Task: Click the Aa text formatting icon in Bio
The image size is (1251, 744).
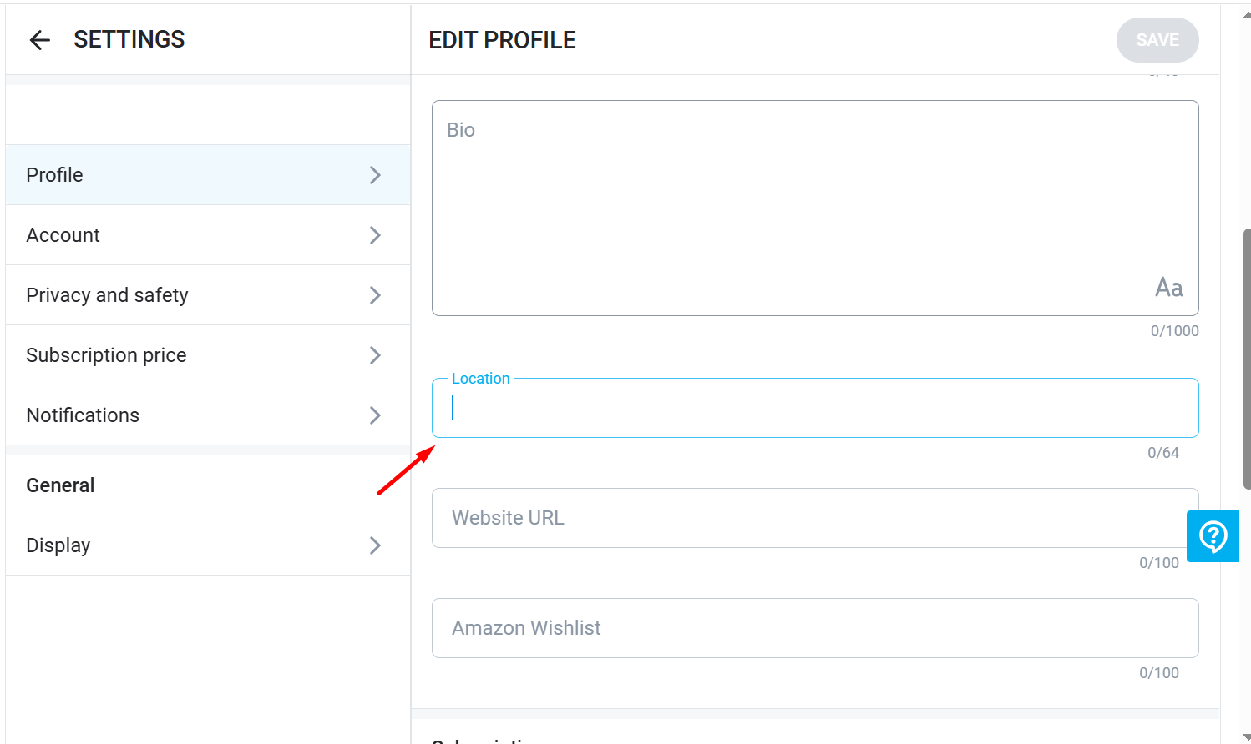Action: point(1168,288)
